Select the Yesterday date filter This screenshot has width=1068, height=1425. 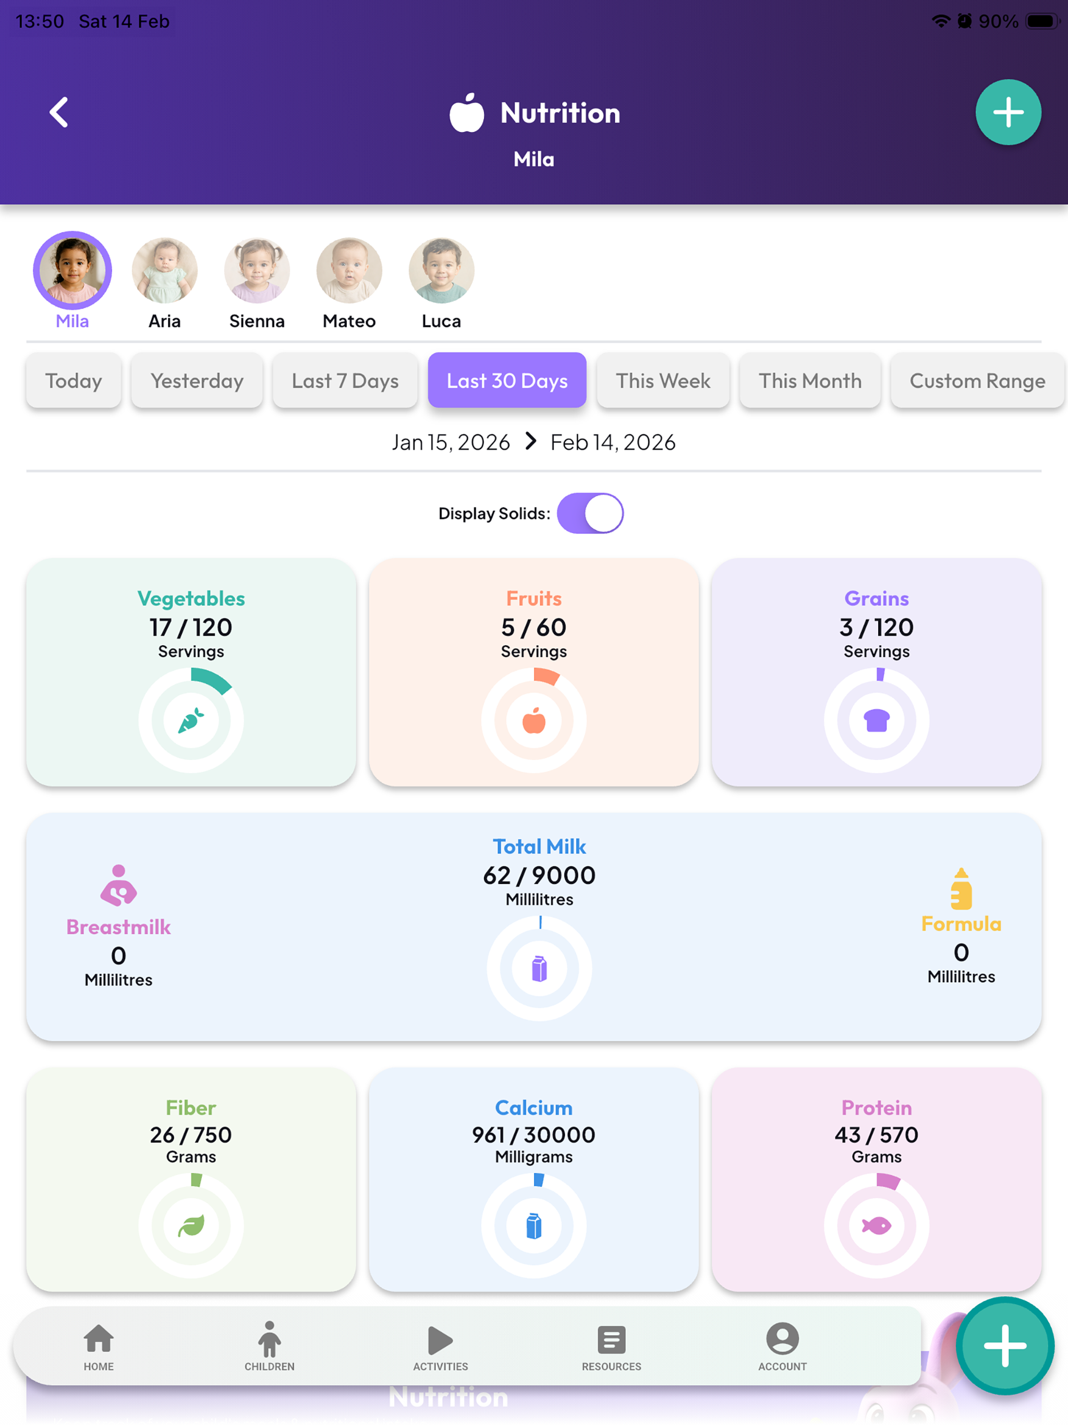[197, 381]
